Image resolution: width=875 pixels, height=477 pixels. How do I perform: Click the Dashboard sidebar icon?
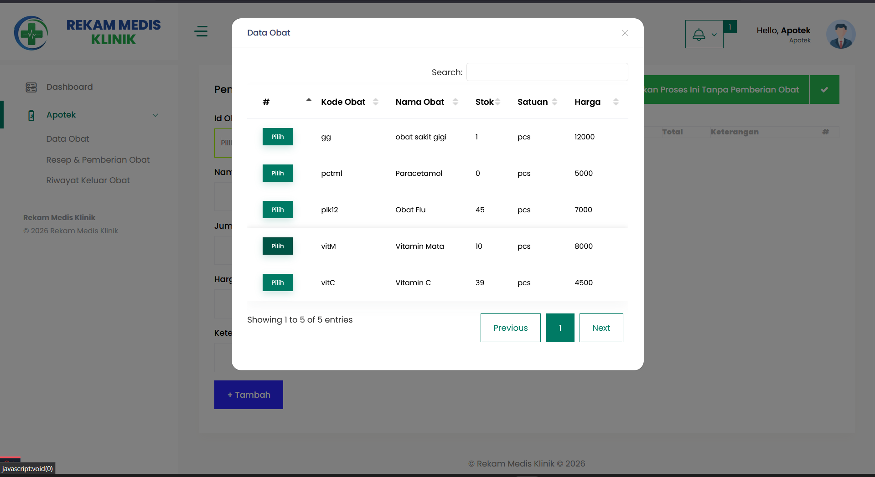pos(31,87)
